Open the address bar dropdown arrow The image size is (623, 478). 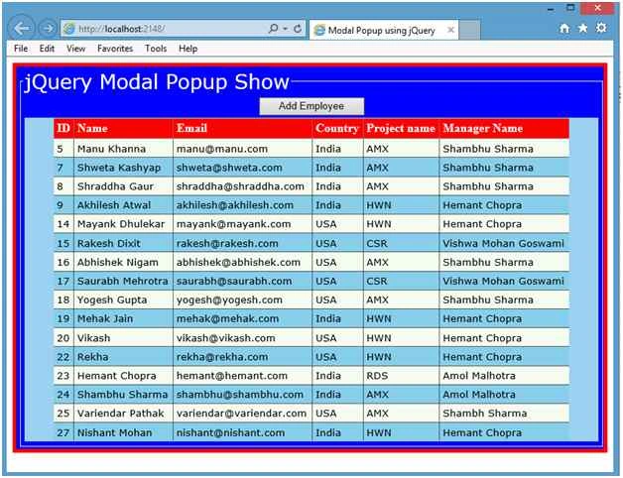click(x=286, y=29)
